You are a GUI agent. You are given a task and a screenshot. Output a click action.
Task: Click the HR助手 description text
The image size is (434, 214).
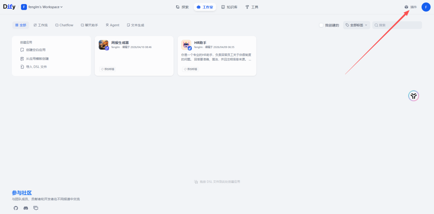(x=217, y=57)
